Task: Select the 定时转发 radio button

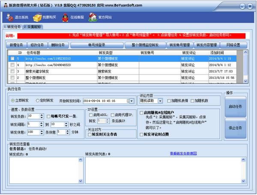Action: point(38,101)
